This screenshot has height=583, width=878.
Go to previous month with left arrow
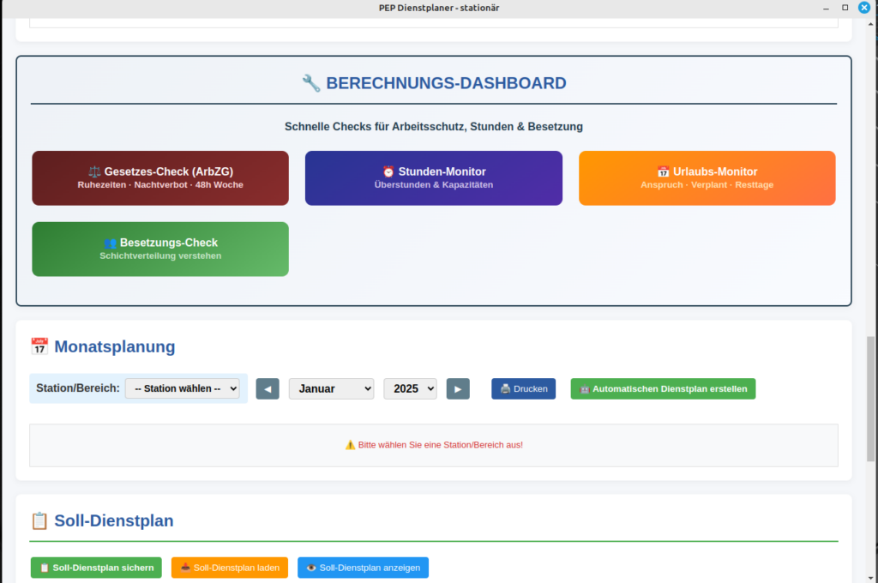(268, 388)
